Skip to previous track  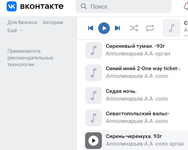coord(90,28)
